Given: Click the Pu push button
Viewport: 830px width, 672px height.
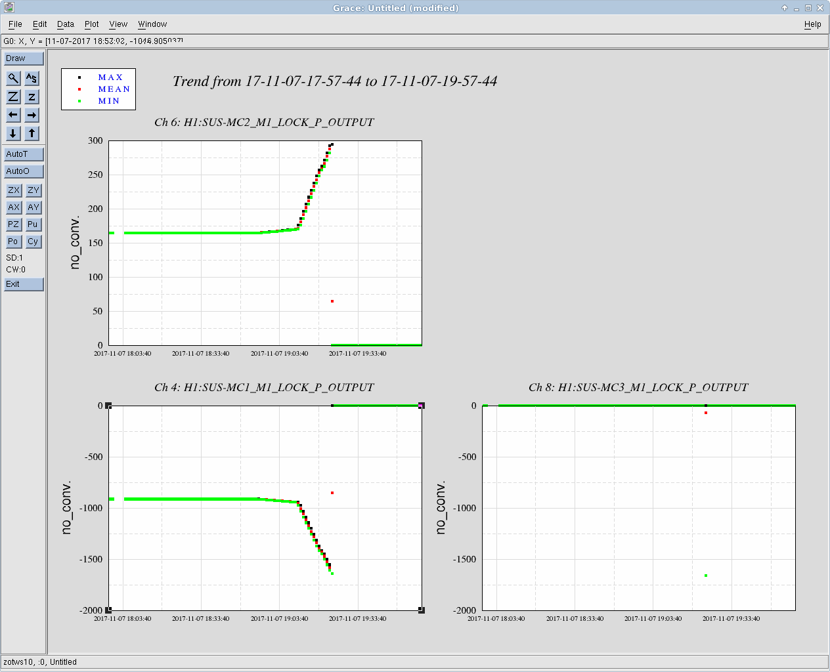Looking at the screenshot, I should (33, 224).
